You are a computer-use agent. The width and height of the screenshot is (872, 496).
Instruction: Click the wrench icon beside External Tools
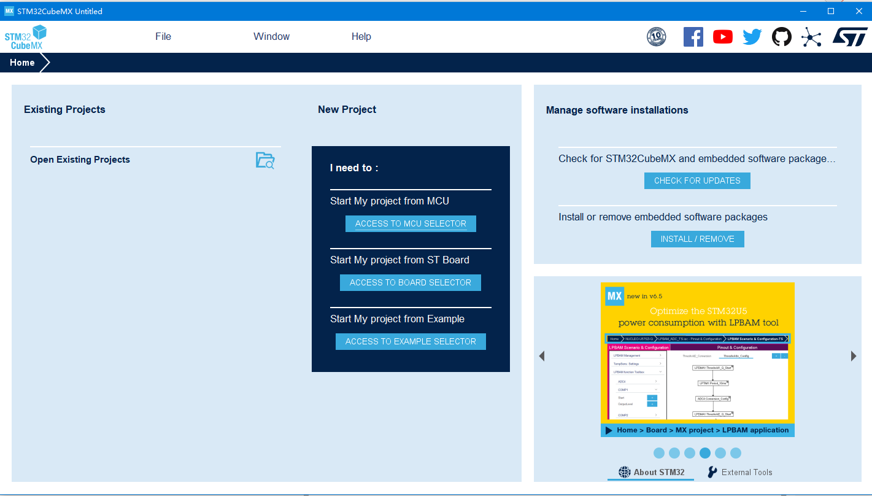[x=712, y=472]
